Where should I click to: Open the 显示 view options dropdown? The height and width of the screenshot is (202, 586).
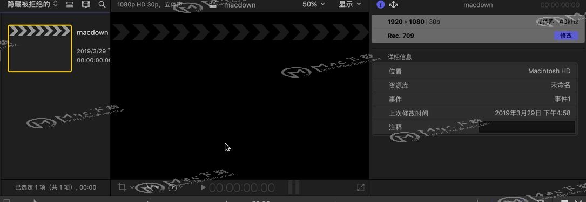350,4
